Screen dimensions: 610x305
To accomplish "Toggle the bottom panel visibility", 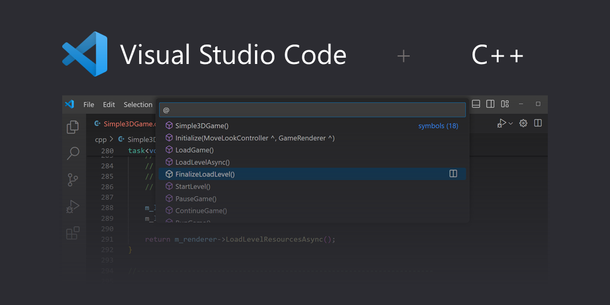I will 476,104.
